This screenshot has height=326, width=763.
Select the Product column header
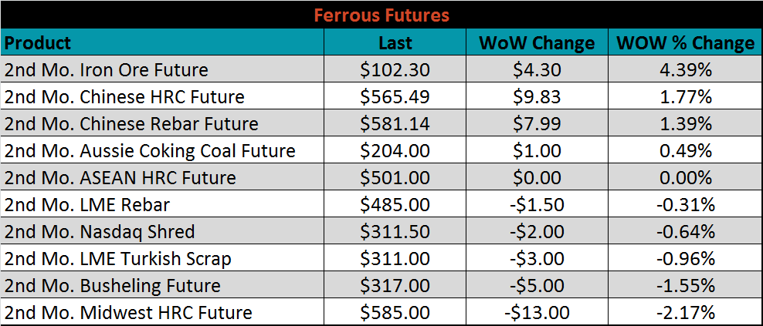point(38,42)
